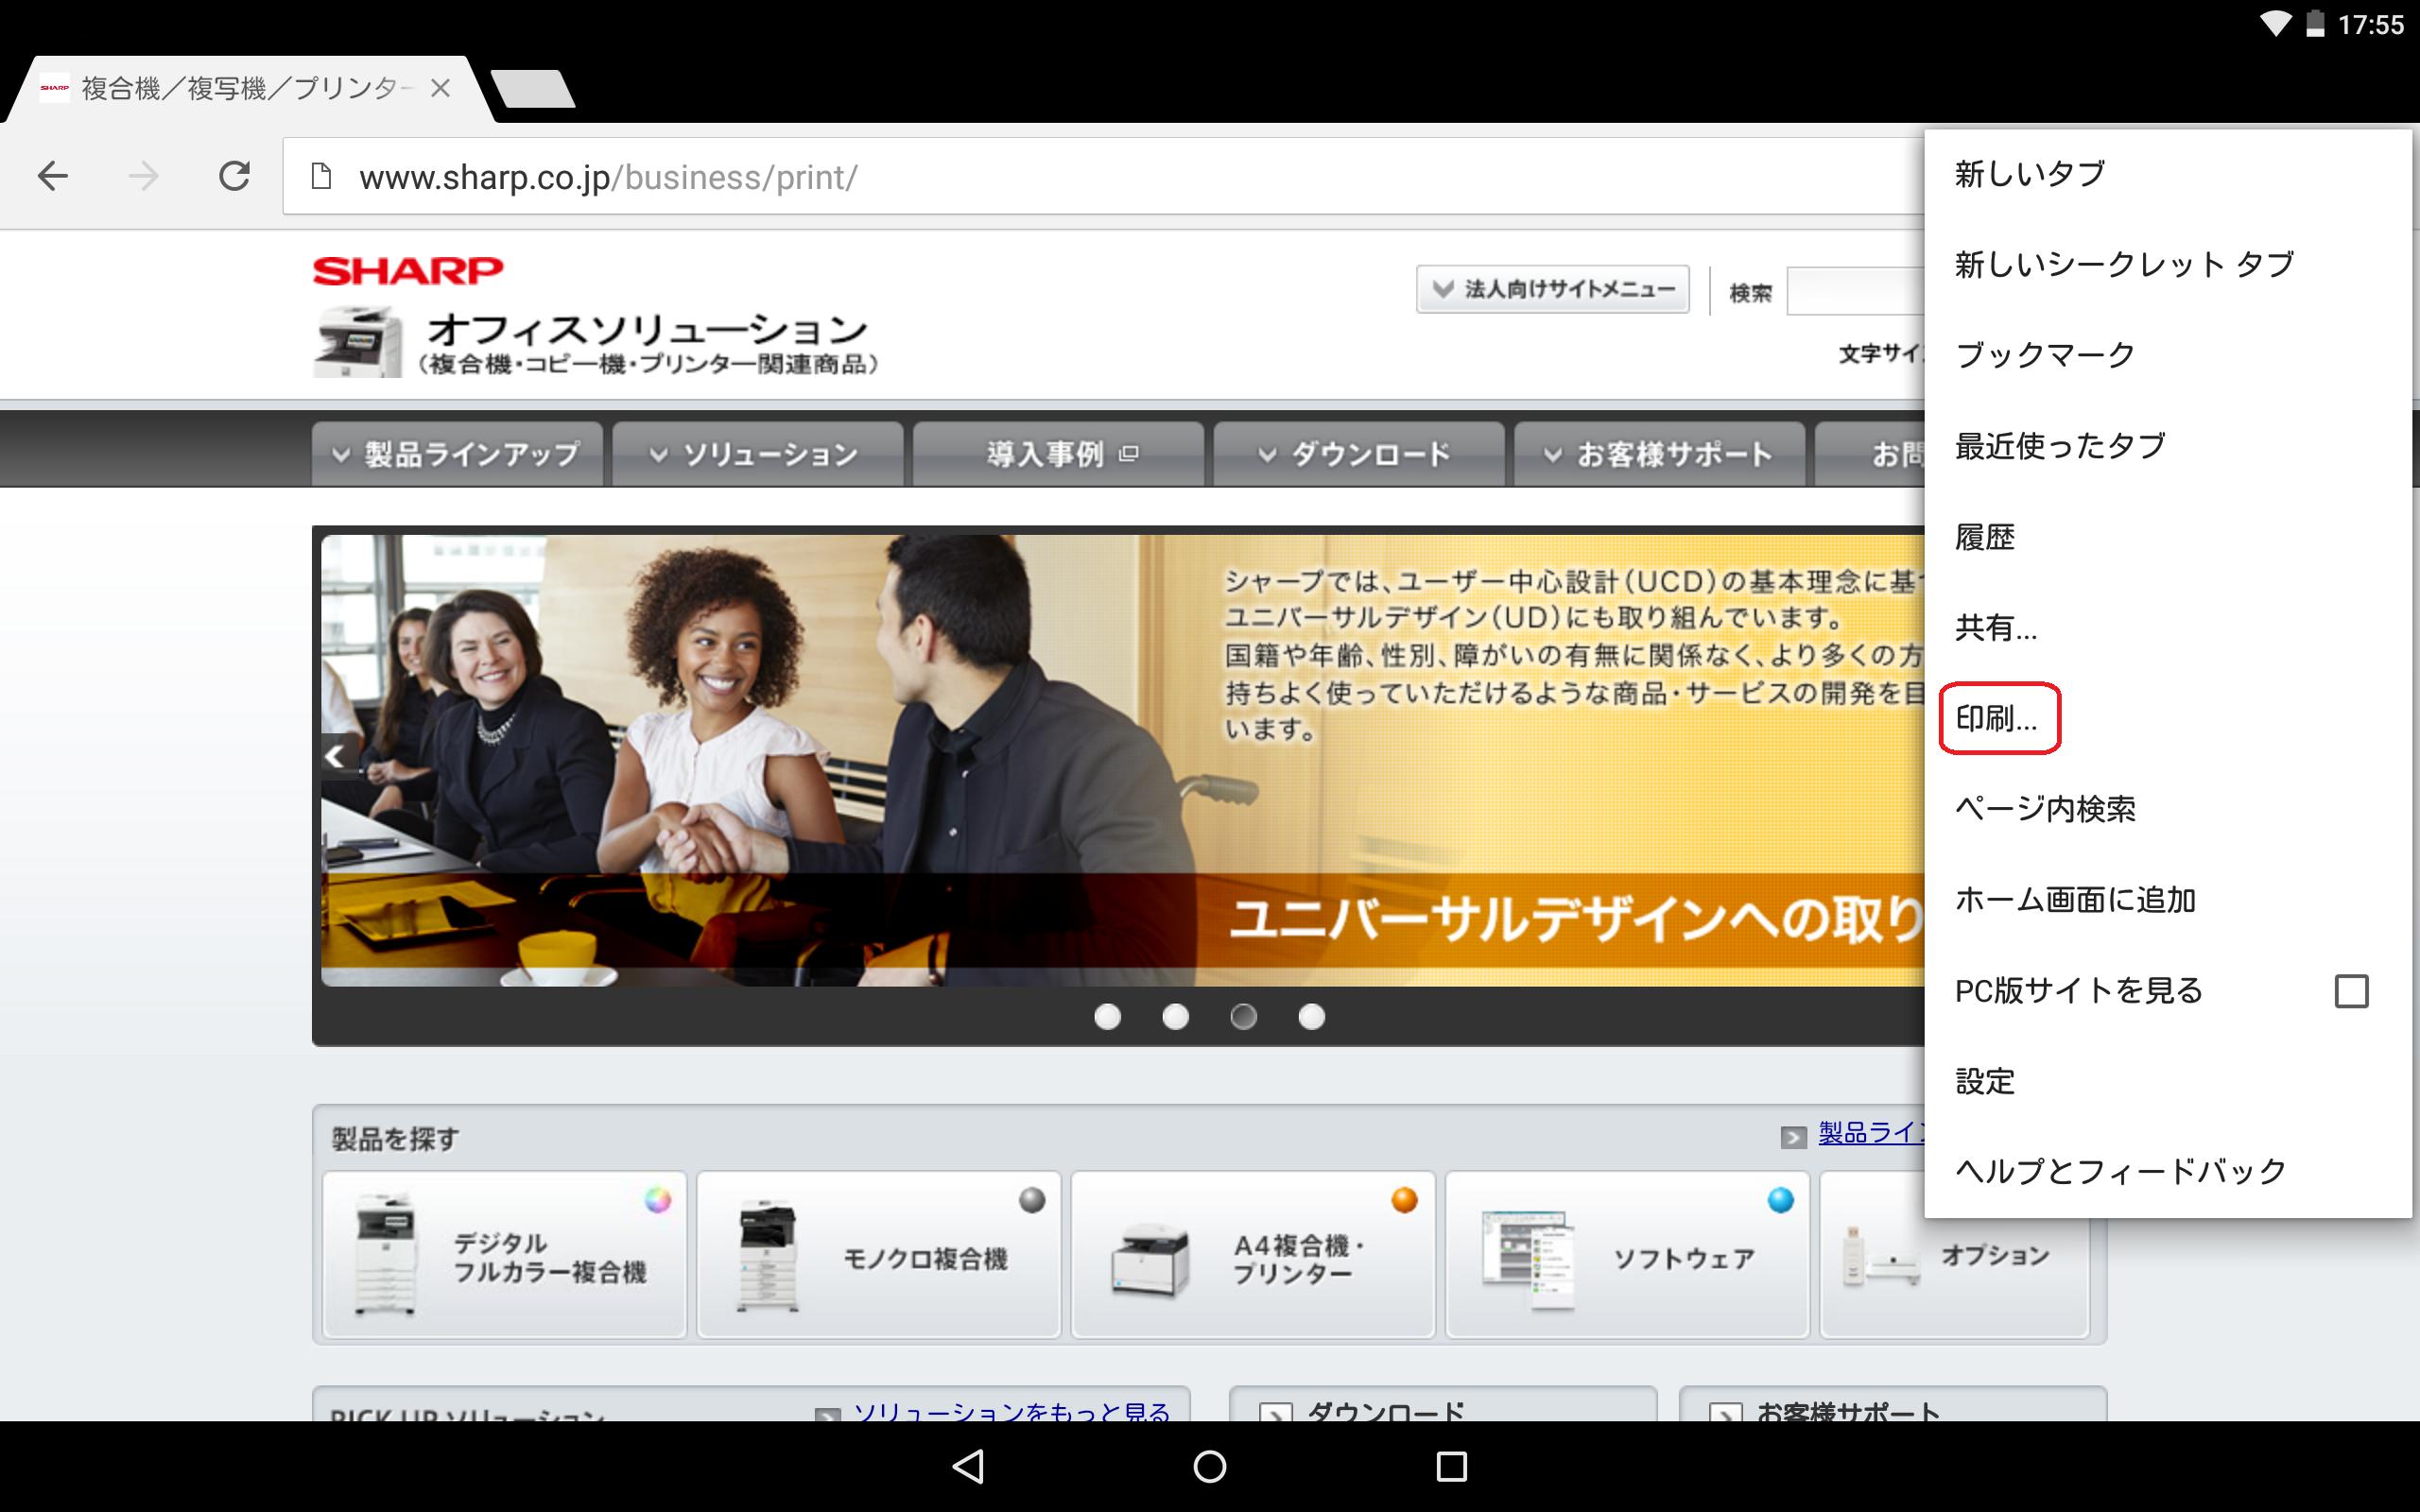Click the 製品ライン link in 製品を探す
The width and height of the screenshot is (2420, 1512).
click(x=1871, y=1133)
